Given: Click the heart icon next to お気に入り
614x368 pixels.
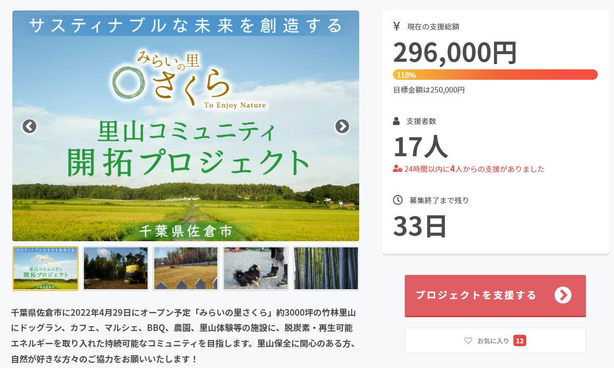Looking at the screenshot, I should click(x=468, y=340).
